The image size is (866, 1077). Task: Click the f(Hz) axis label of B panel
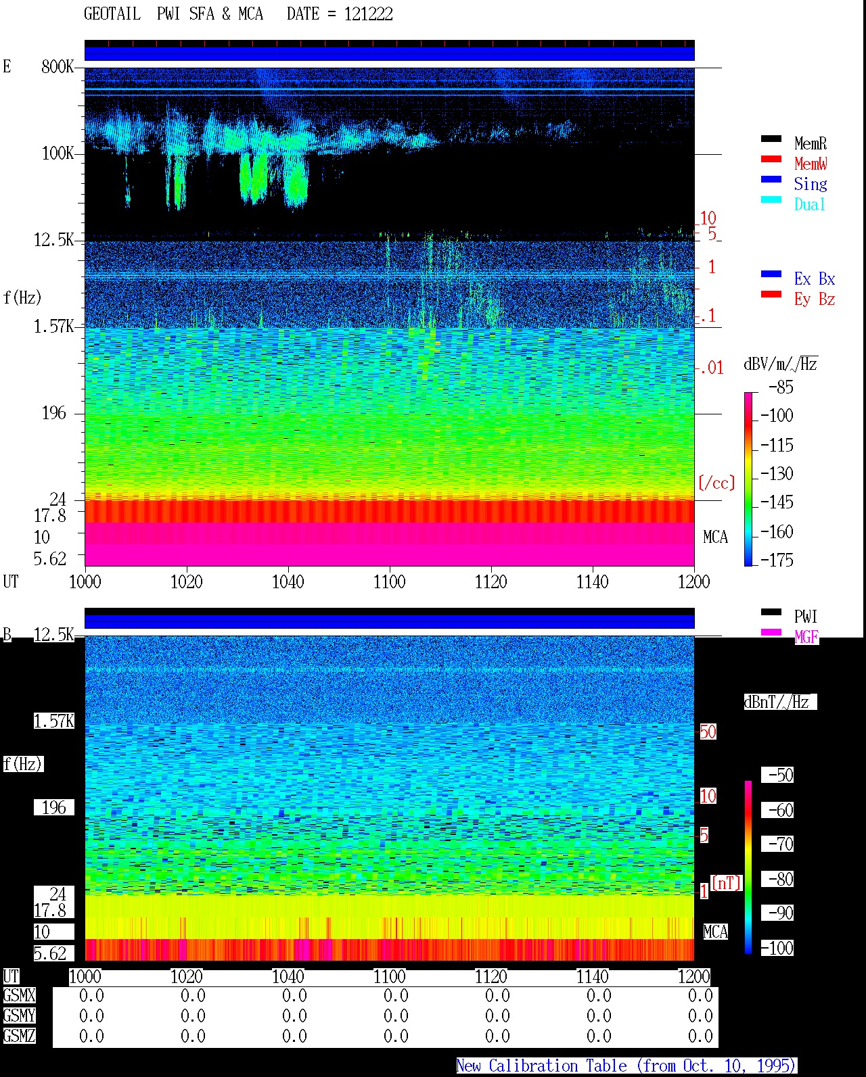click(22, 764)
